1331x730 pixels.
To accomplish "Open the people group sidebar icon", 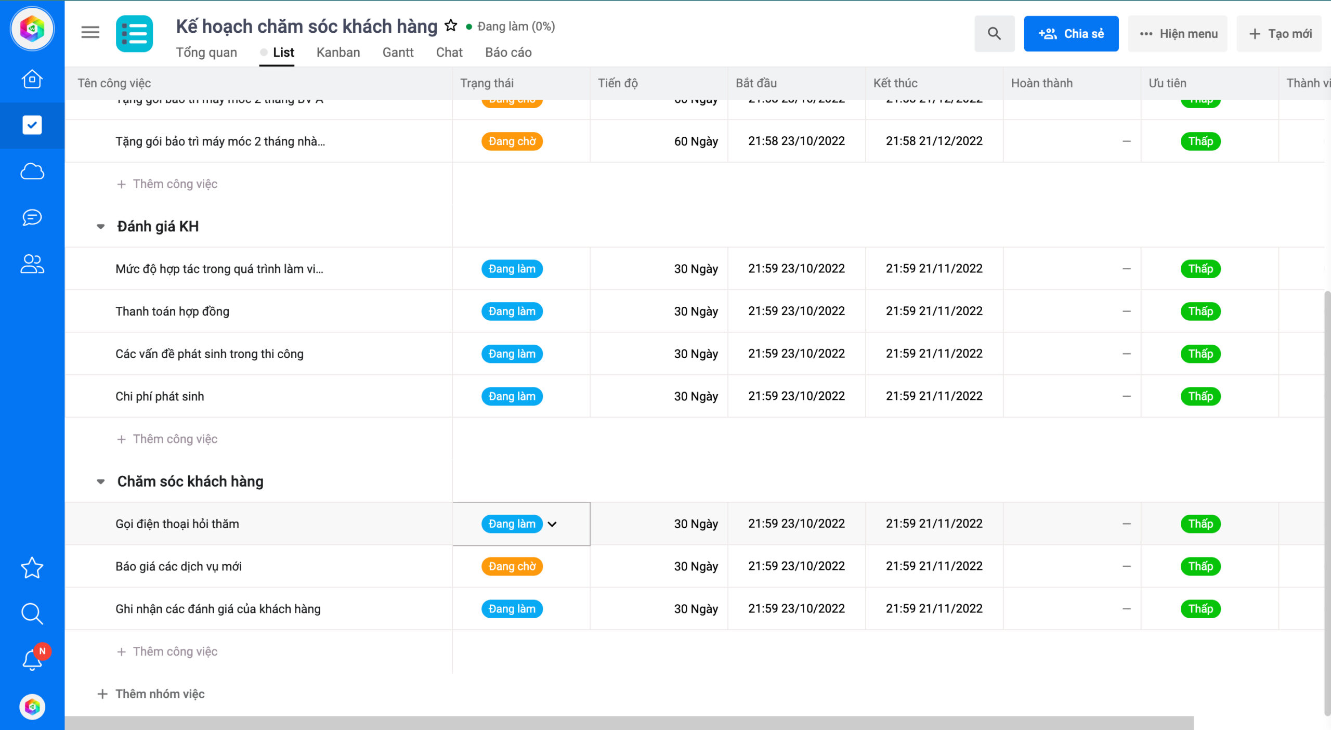I will [x=32, y=264].
